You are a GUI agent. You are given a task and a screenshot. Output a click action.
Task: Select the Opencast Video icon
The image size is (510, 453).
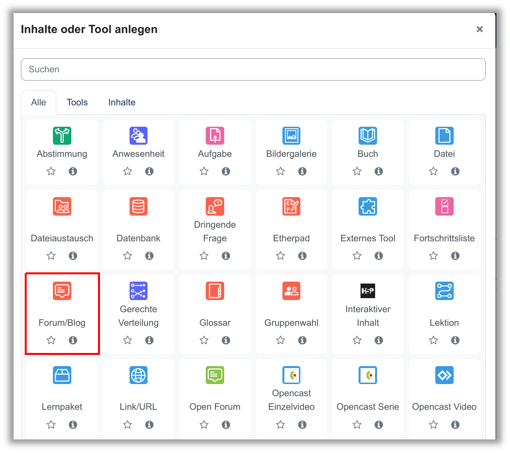click(x=444, y=375)
